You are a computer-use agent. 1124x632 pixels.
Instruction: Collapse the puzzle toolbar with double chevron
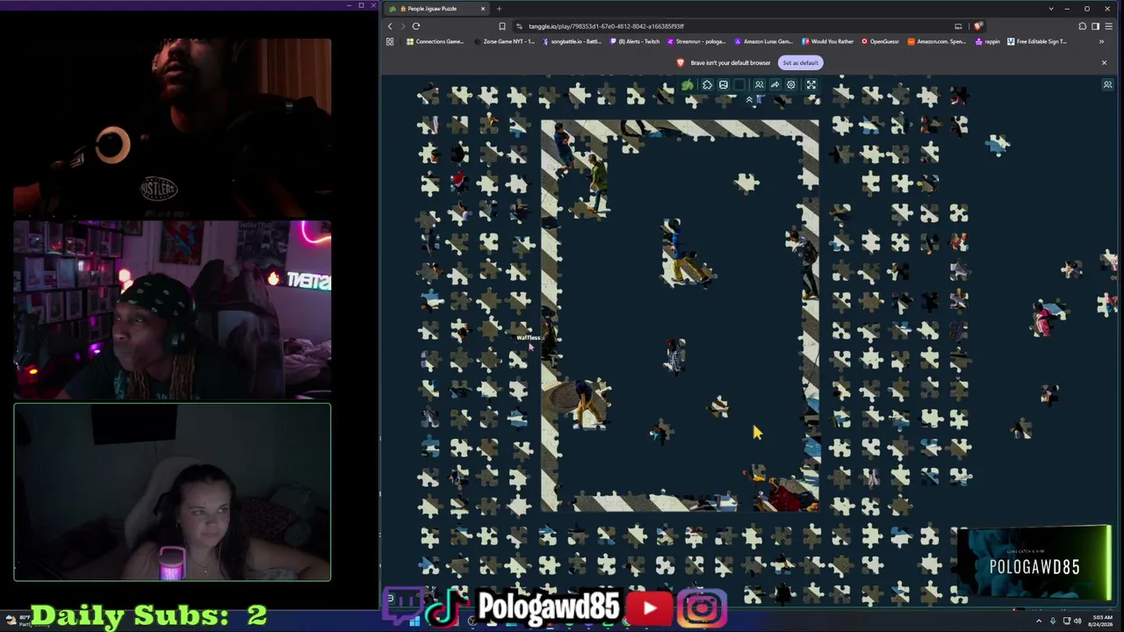749,100
